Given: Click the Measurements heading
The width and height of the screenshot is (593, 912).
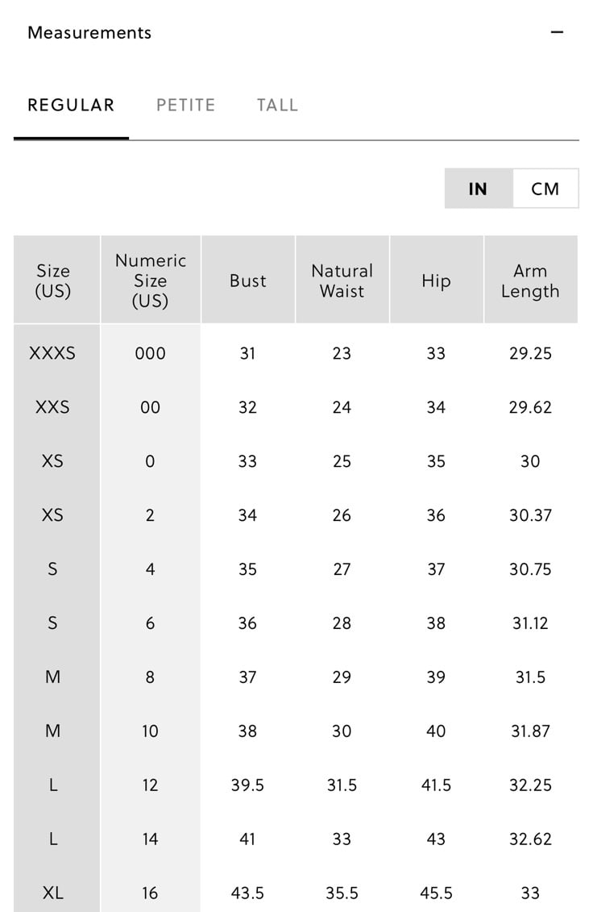Looking at the screenshot, I should tap(89, 32).
